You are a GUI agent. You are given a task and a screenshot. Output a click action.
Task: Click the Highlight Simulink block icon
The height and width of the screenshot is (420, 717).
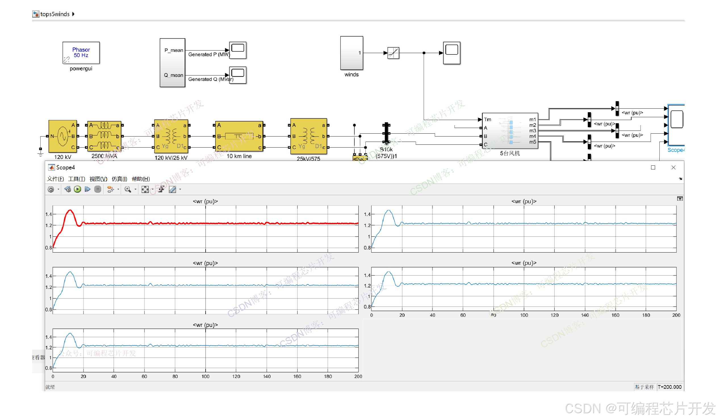[x=110, y=189]
